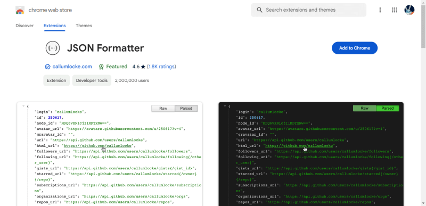Click the Chrome Web Store rainbow logo
Screen dimensions: 426x206
[x=20, y=10]
